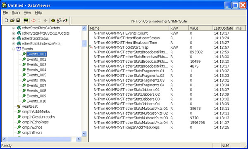Screen dimensions: 248x149
Task: Open the View menu
Action: coord(27,13)
